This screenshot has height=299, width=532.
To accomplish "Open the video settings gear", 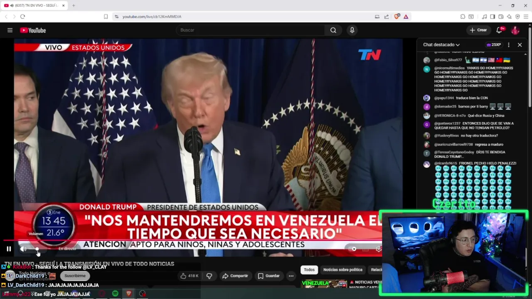I will pyautogui.click(x=378, y=249).
